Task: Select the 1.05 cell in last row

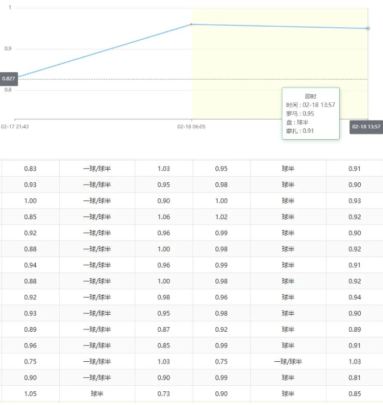Action: coord(30,394)
